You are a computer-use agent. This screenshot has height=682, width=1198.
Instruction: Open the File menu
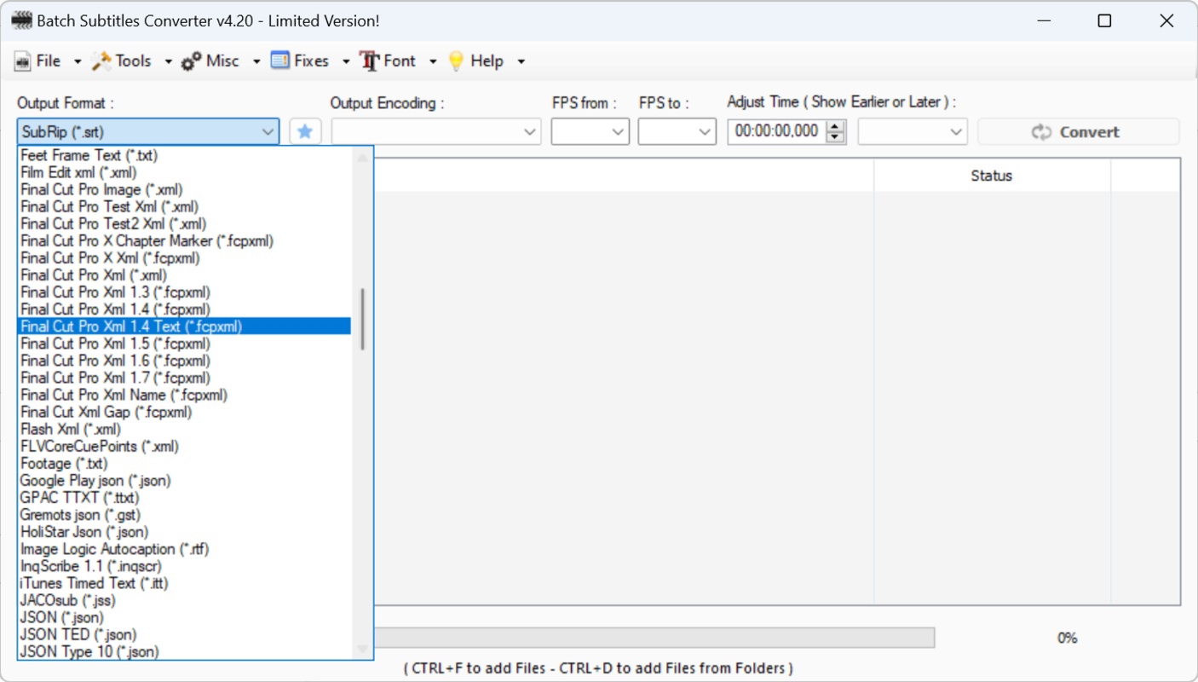click(49, 61)
